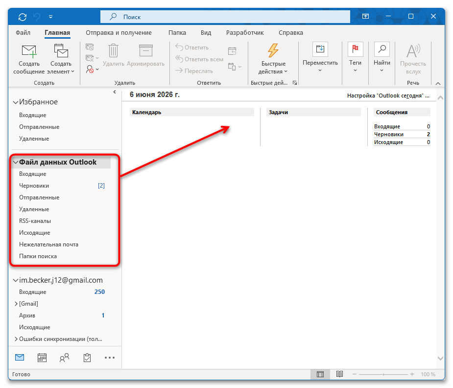Image resolution: width=453 pixels, height=388 pixels.
Task: Select Нежелательная почта folder
Action: (48, 244)
